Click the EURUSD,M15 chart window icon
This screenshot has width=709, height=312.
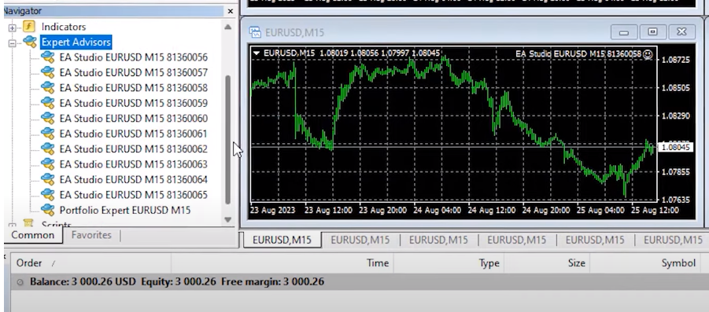coord(256,32)
